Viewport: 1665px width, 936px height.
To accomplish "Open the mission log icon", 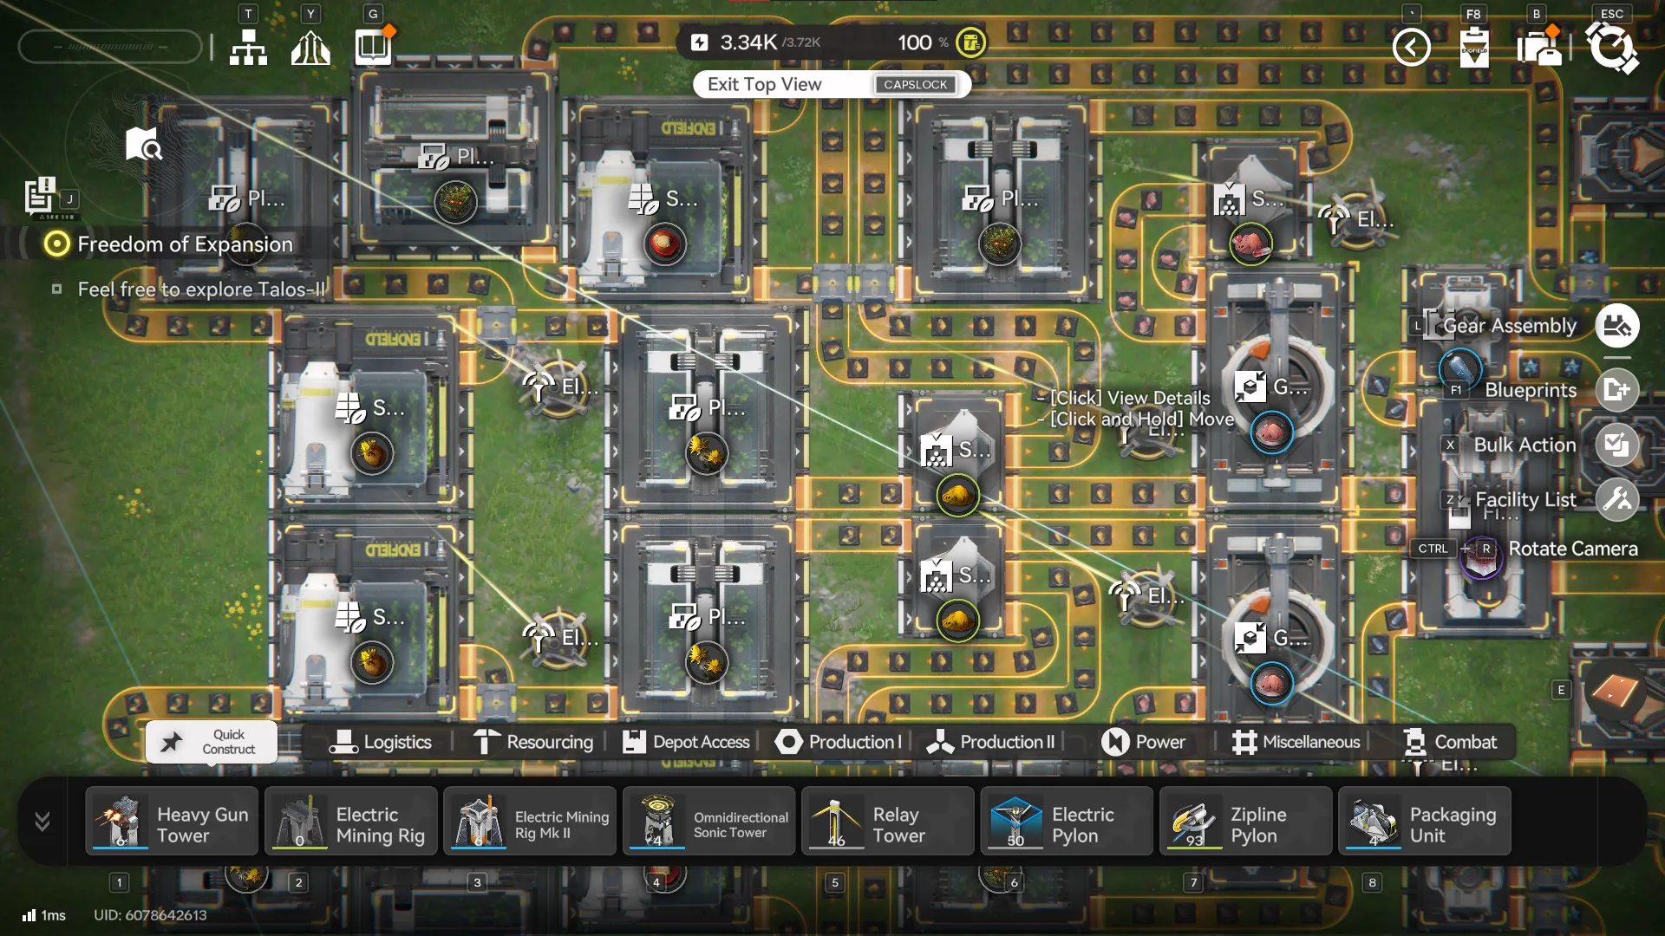I will point(40,196).
